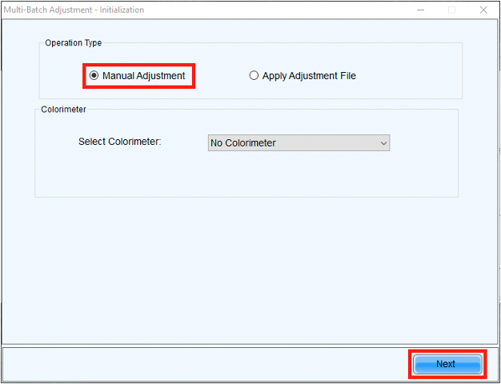Click the "No Colorimeter" text in the combo box
Image resolution: width=501 pixels, height=384 pixels.
243,143
